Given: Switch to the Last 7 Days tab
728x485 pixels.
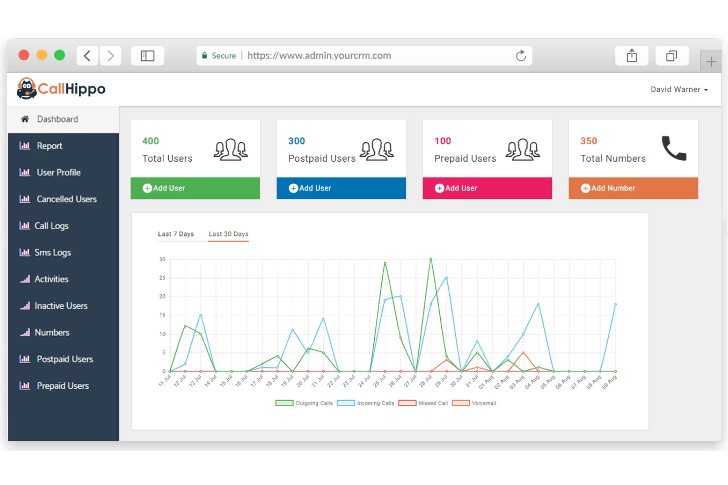Looking at the screenshot, I should pyautogui.click(x=176, y=234).
